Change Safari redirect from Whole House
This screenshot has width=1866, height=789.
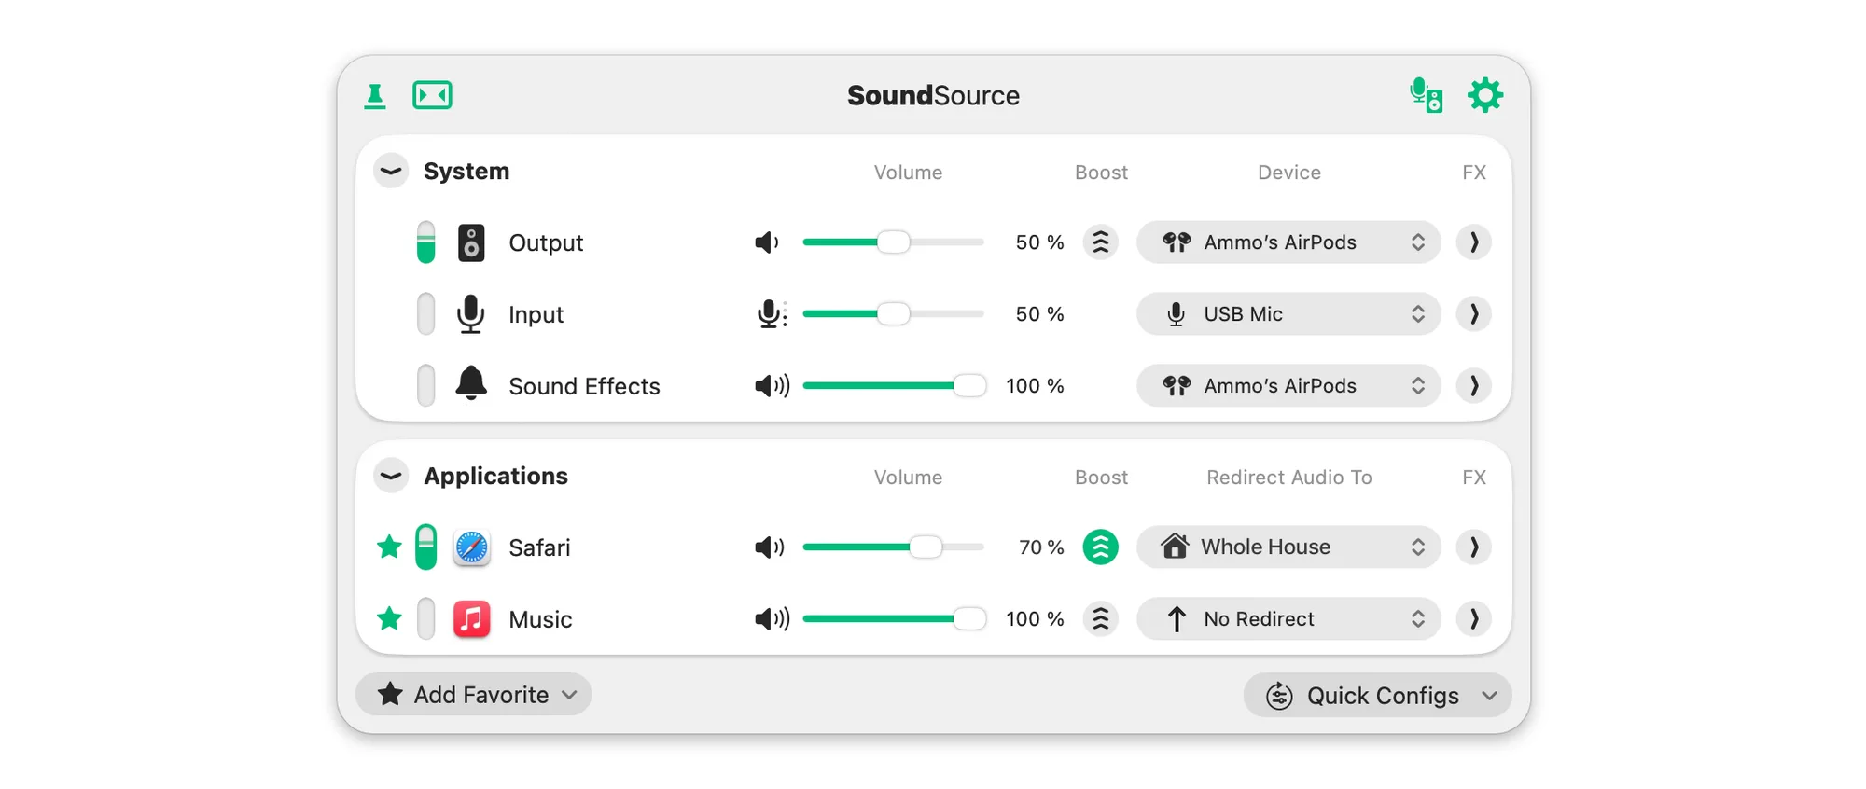pos(1288,547)
